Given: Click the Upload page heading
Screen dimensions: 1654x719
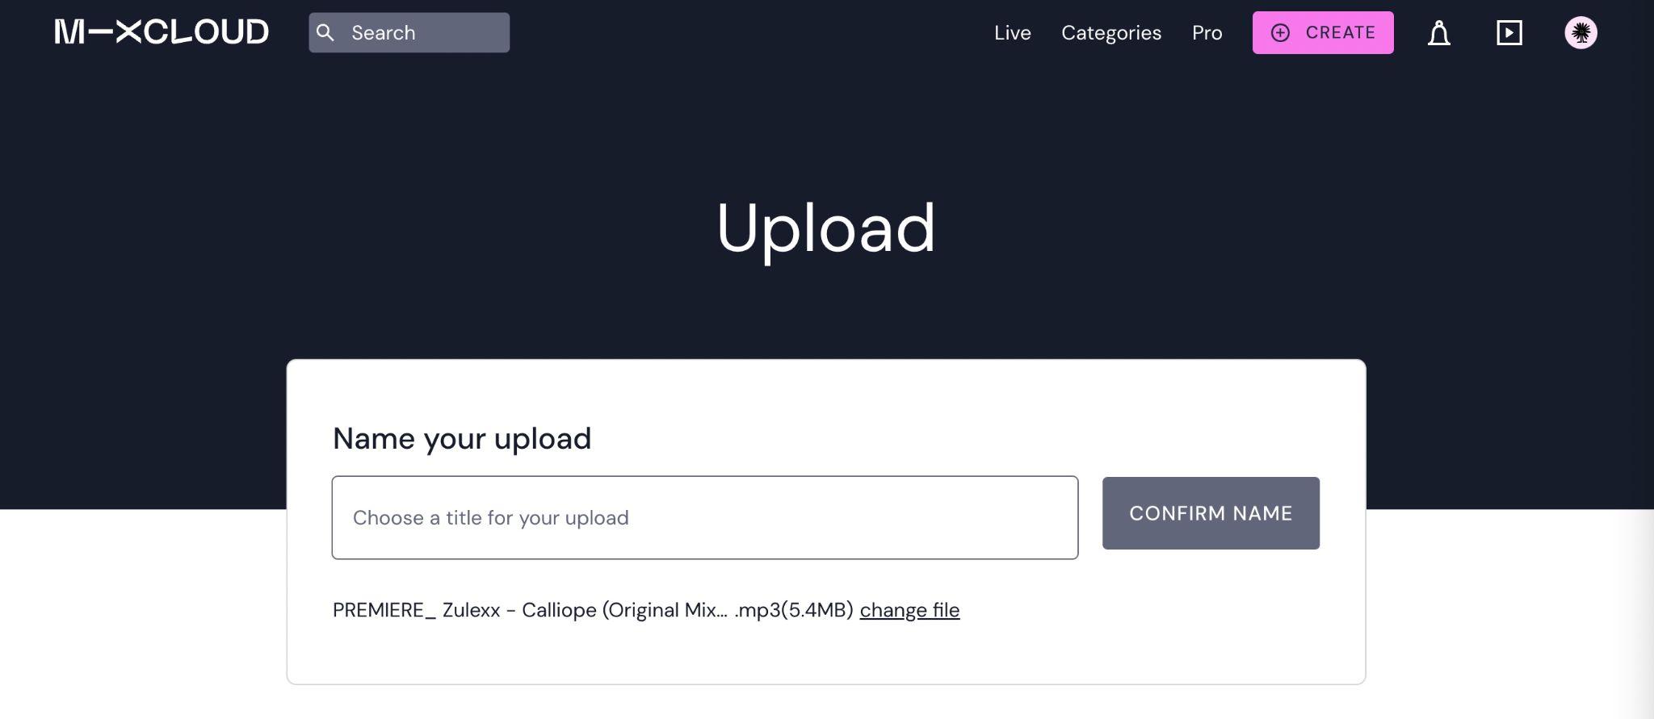Looking at the screenshot, I should tap(825, 229).
